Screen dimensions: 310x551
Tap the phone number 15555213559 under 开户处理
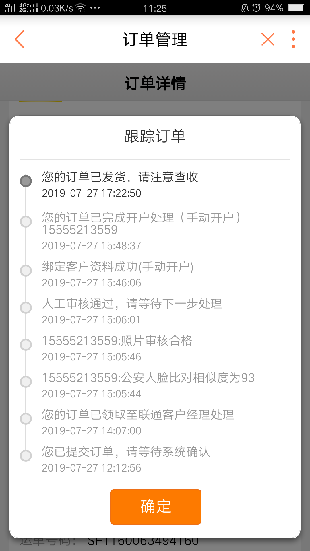[80, 230]
